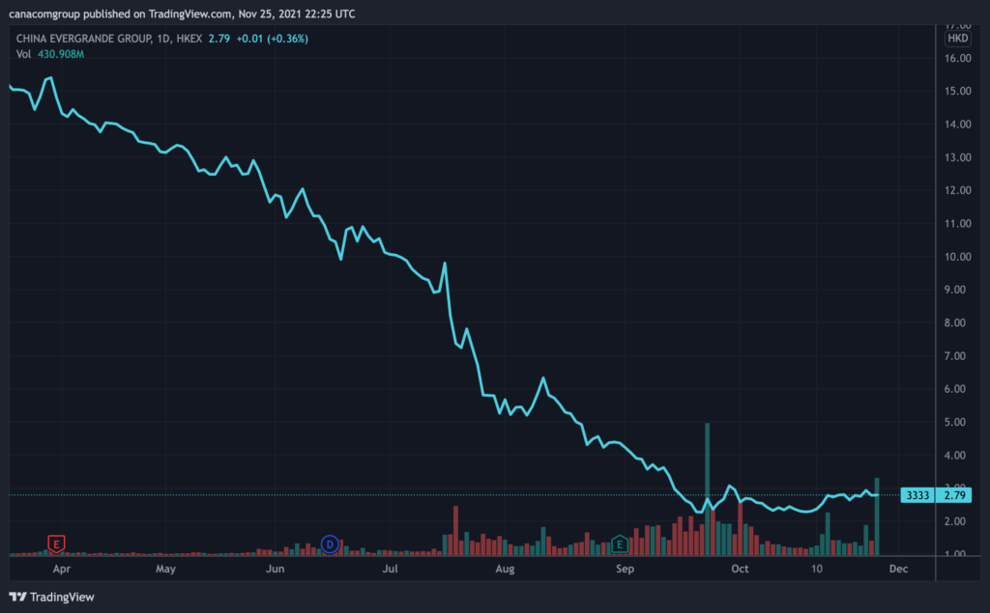Click the red E earnings marker near April
990x613 pixels.
point(56,543)
